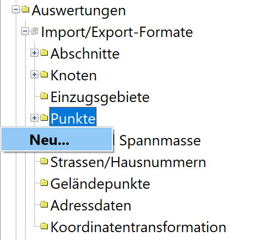The height and width of the screenshot is (240, 261).
Task: Expand the Knoten folder
Action: [34, 74]
